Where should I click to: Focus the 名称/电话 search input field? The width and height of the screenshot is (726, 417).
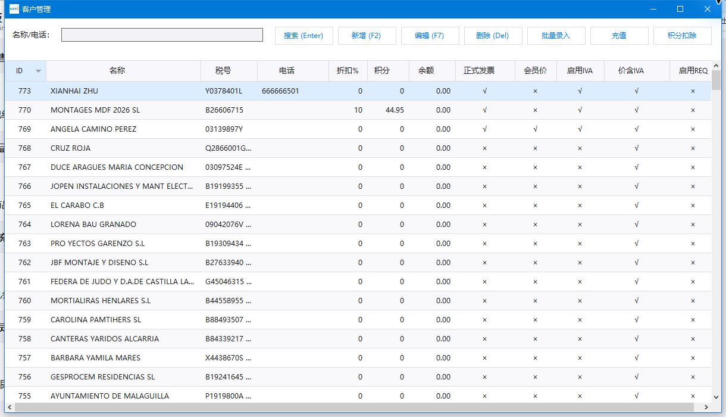162,35
